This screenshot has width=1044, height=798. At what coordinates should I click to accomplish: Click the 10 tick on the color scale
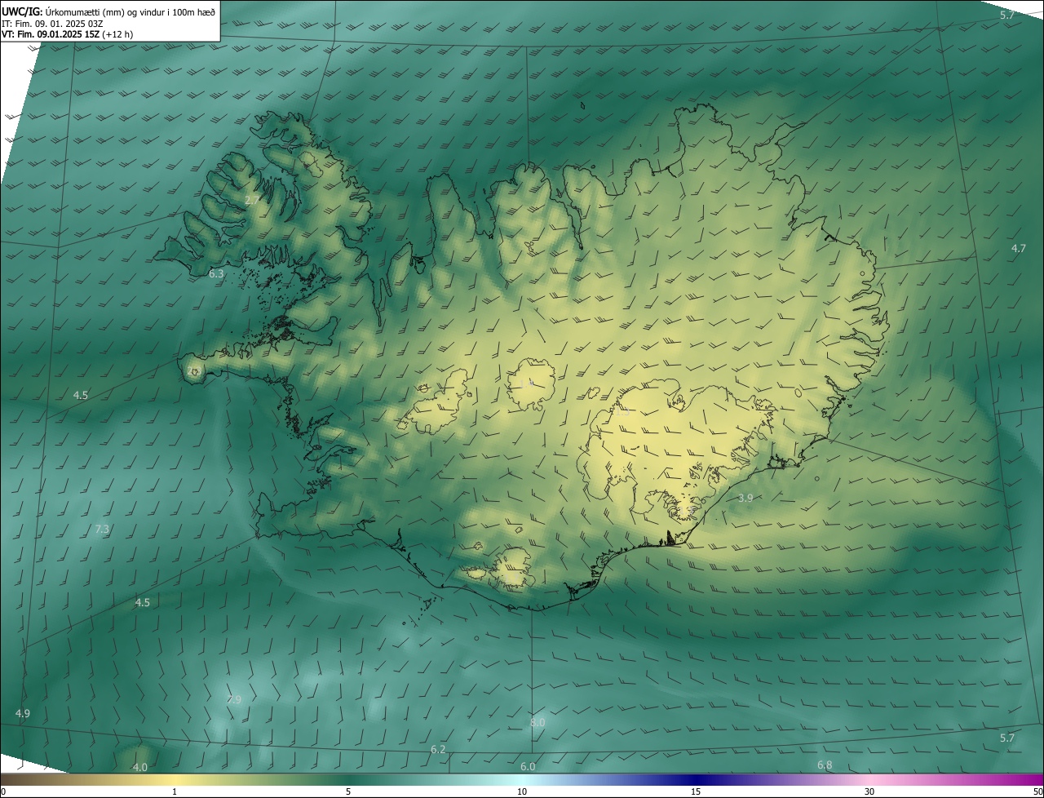pos(522,792)
